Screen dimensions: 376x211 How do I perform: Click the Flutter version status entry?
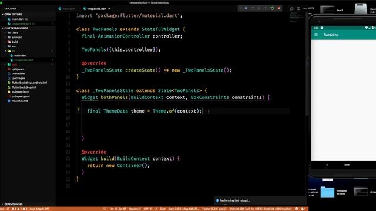[214, 209]
